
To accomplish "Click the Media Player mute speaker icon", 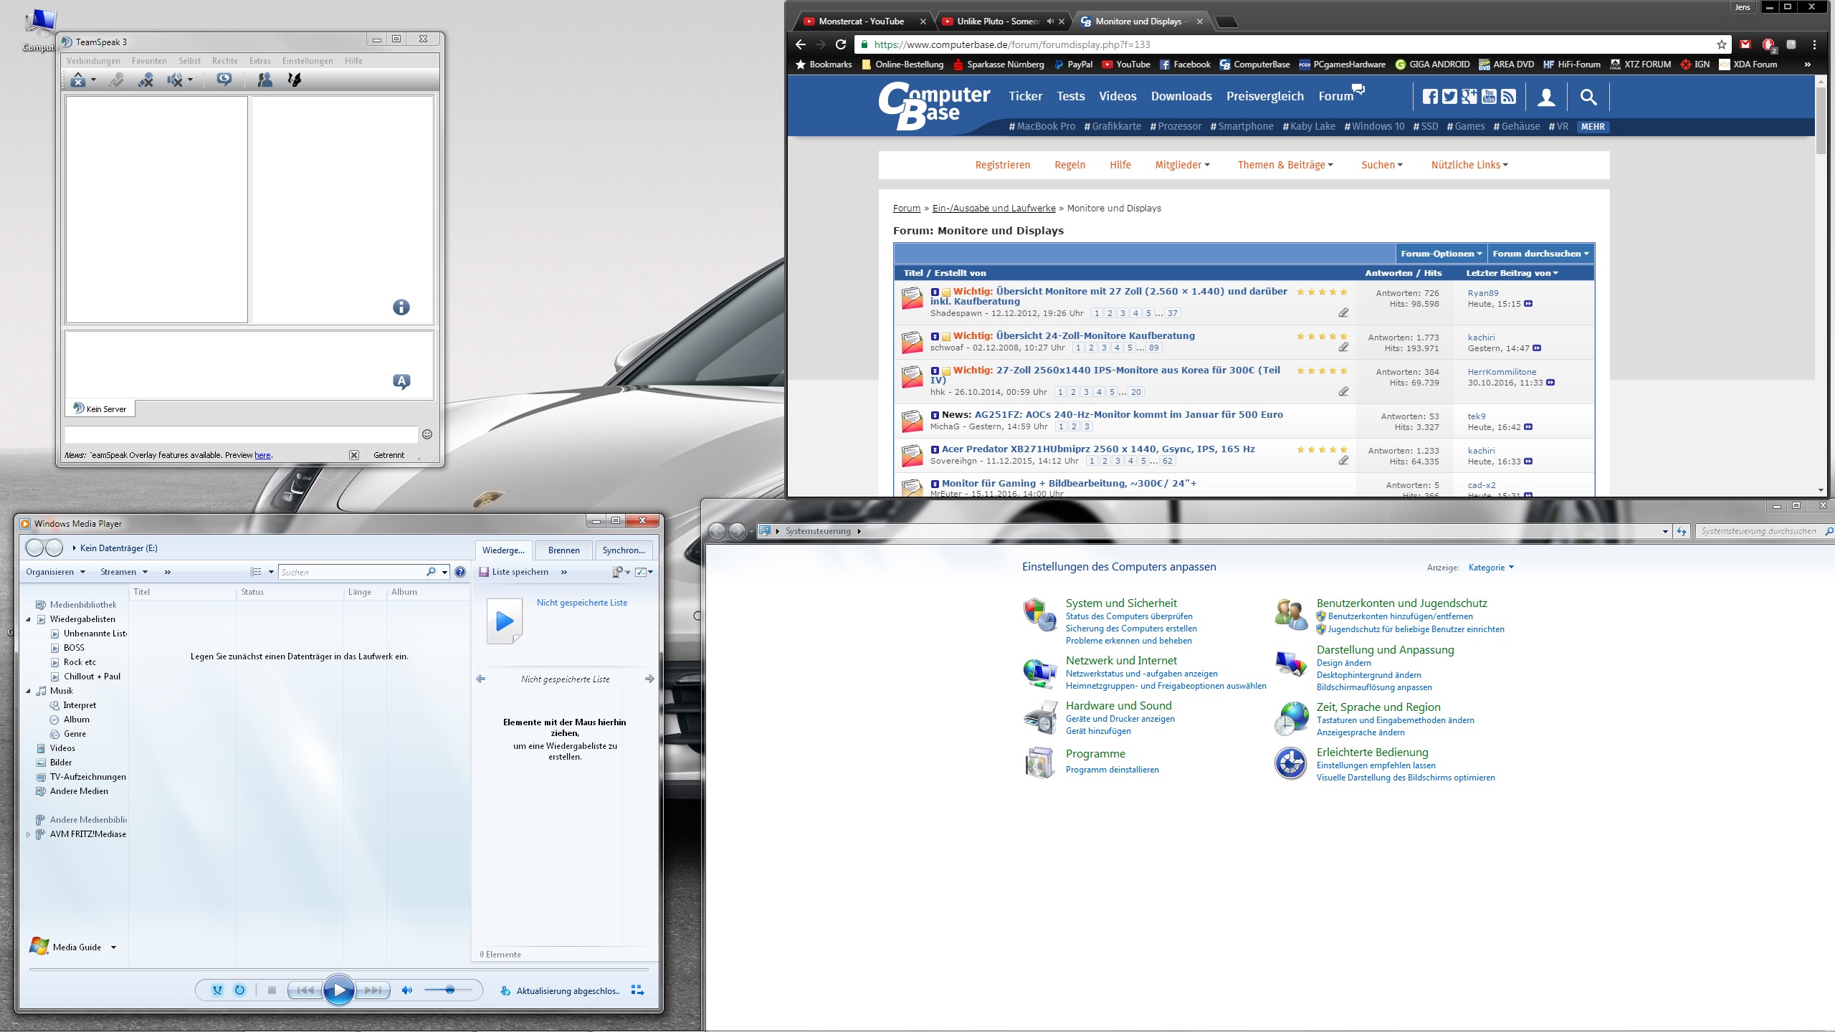I will pyautogui.click(x=406, y=990).
